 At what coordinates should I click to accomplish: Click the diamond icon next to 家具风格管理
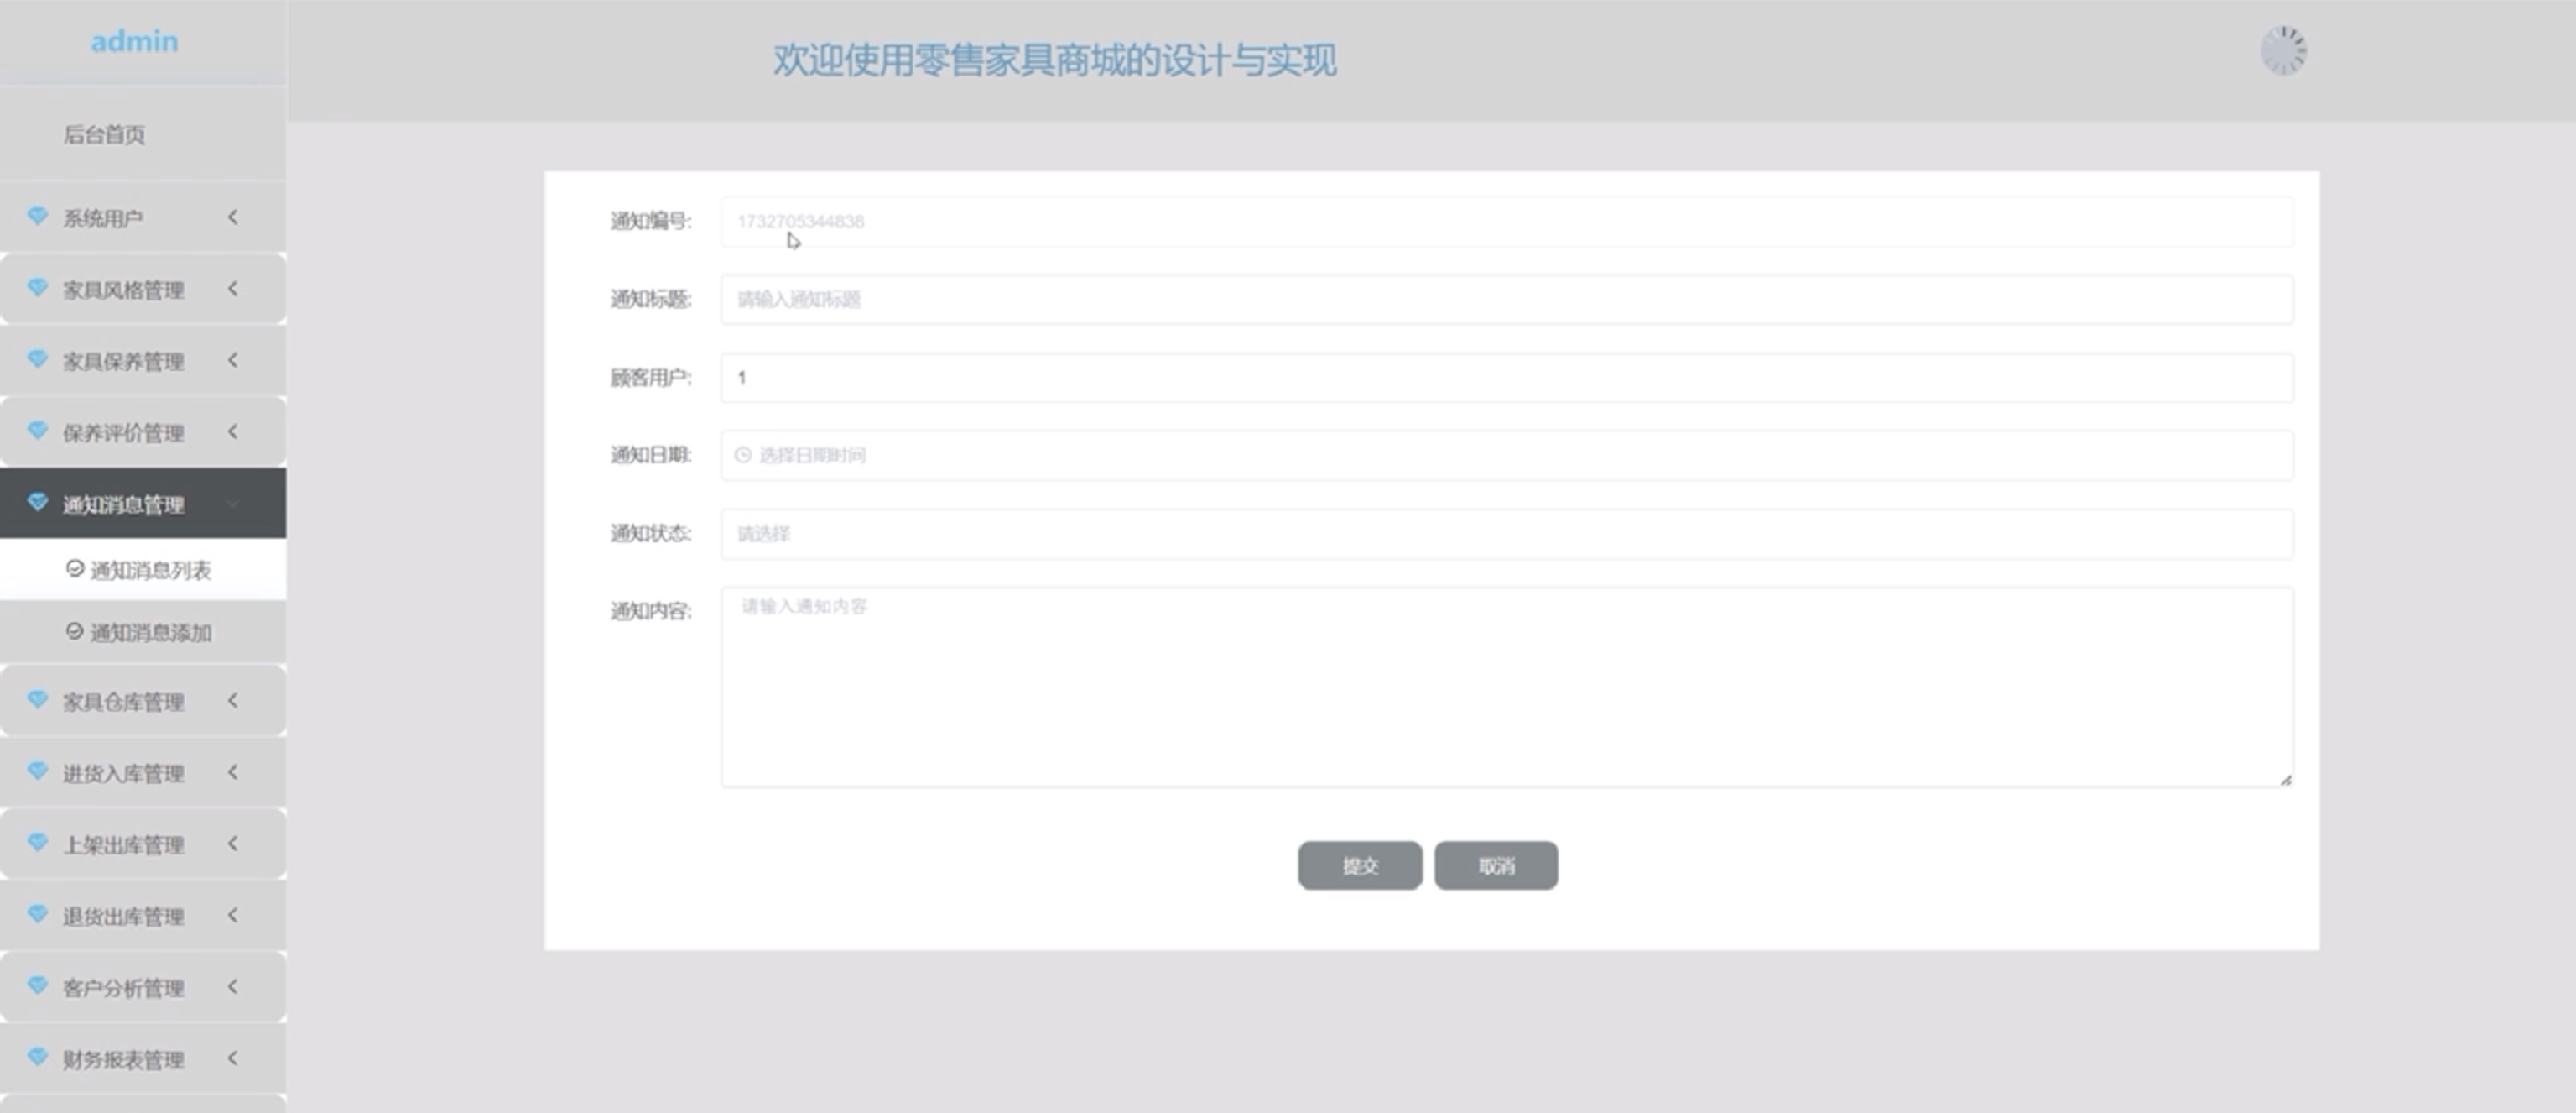[x=37, y=288]
